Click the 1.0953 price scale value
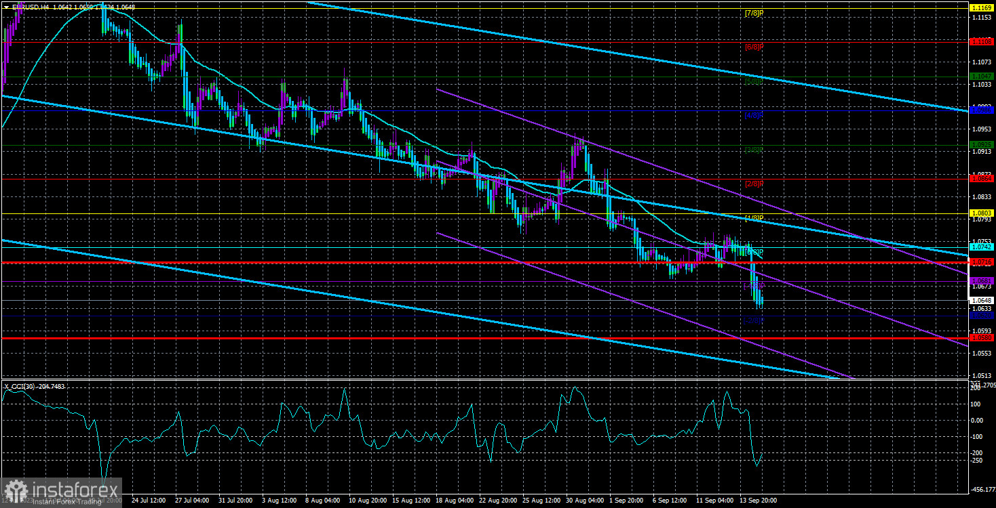Viewport: 996px width, 508px height. pyautogui.click(x=981, y=129)
